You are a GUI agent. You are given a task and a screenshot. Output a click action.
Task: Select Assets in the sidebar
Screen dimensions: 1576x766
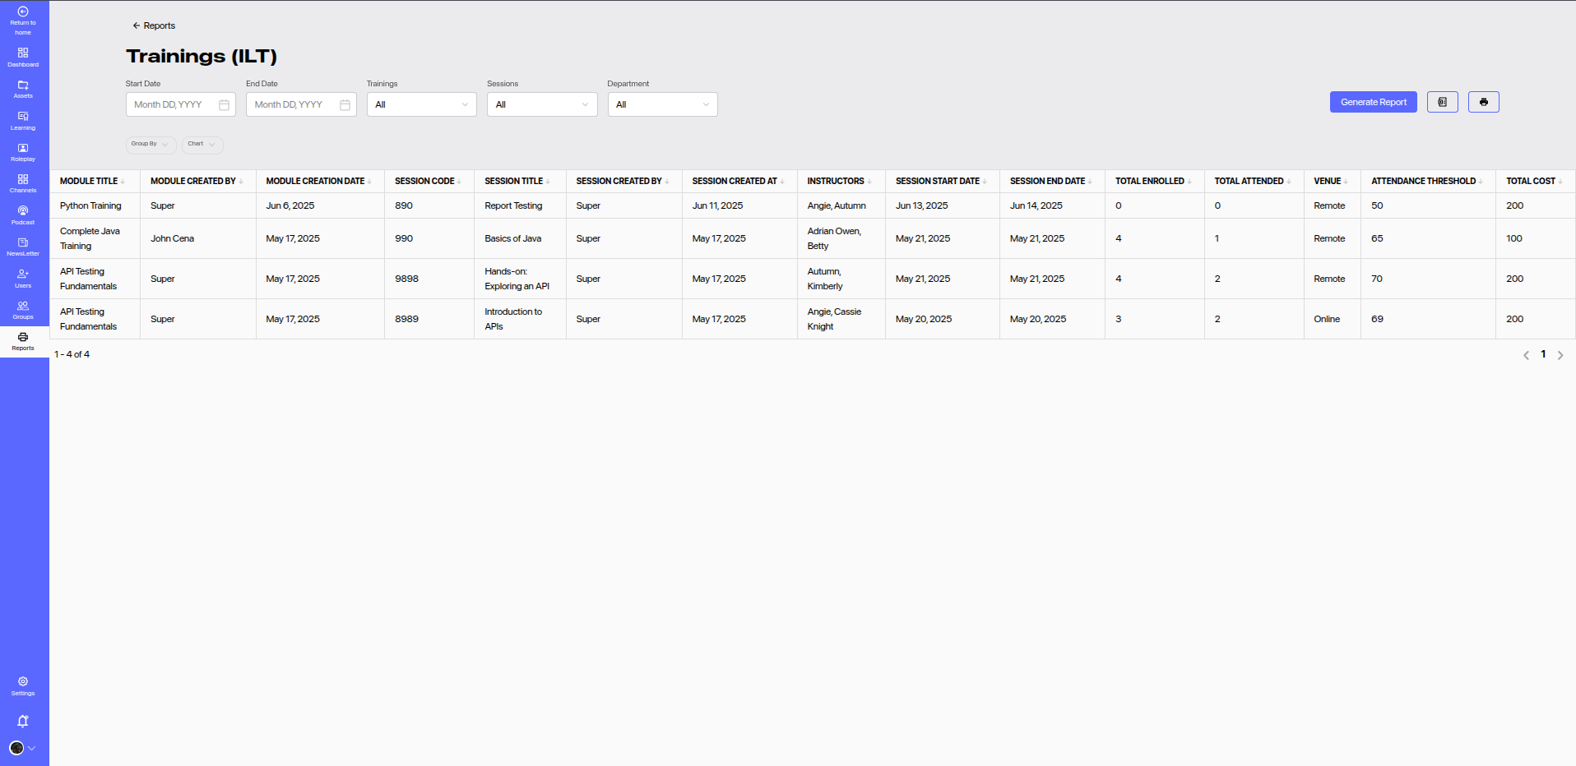point(23,88)
